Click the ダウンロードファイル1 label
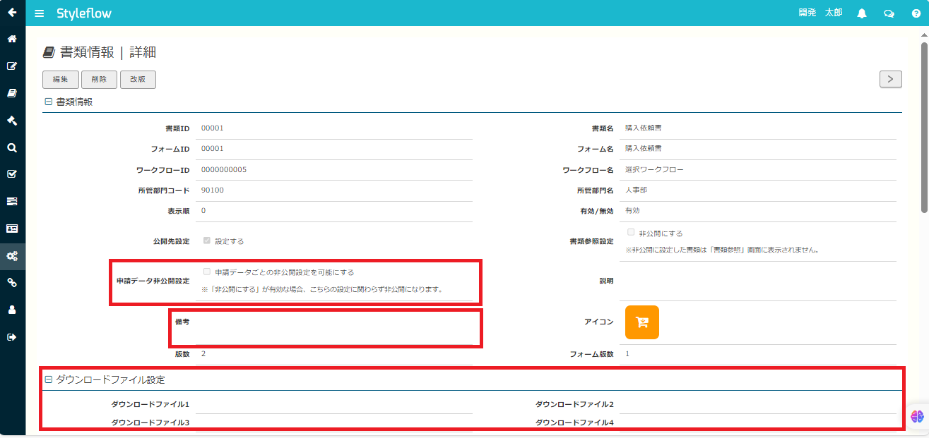The width and height of the screenshot is (929, 438). coord(150,404)
